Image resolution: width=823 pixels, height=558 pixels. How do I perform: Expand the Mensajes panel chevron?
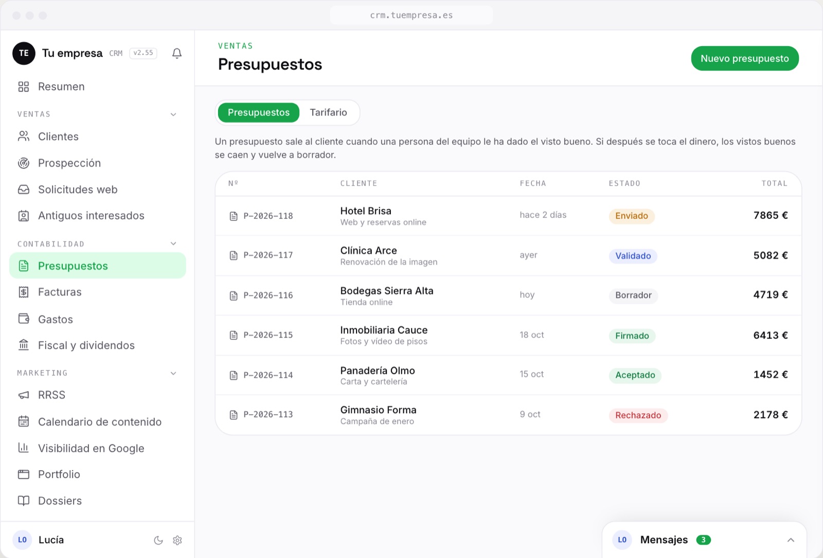coord(791,540)
